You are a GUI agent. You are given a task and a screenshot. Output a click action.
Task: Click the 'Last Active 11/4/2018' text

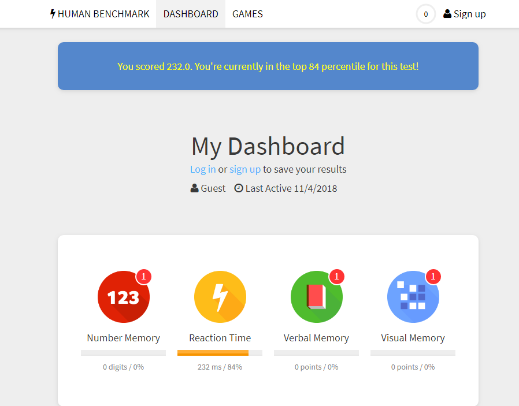(x=291, y=188)
